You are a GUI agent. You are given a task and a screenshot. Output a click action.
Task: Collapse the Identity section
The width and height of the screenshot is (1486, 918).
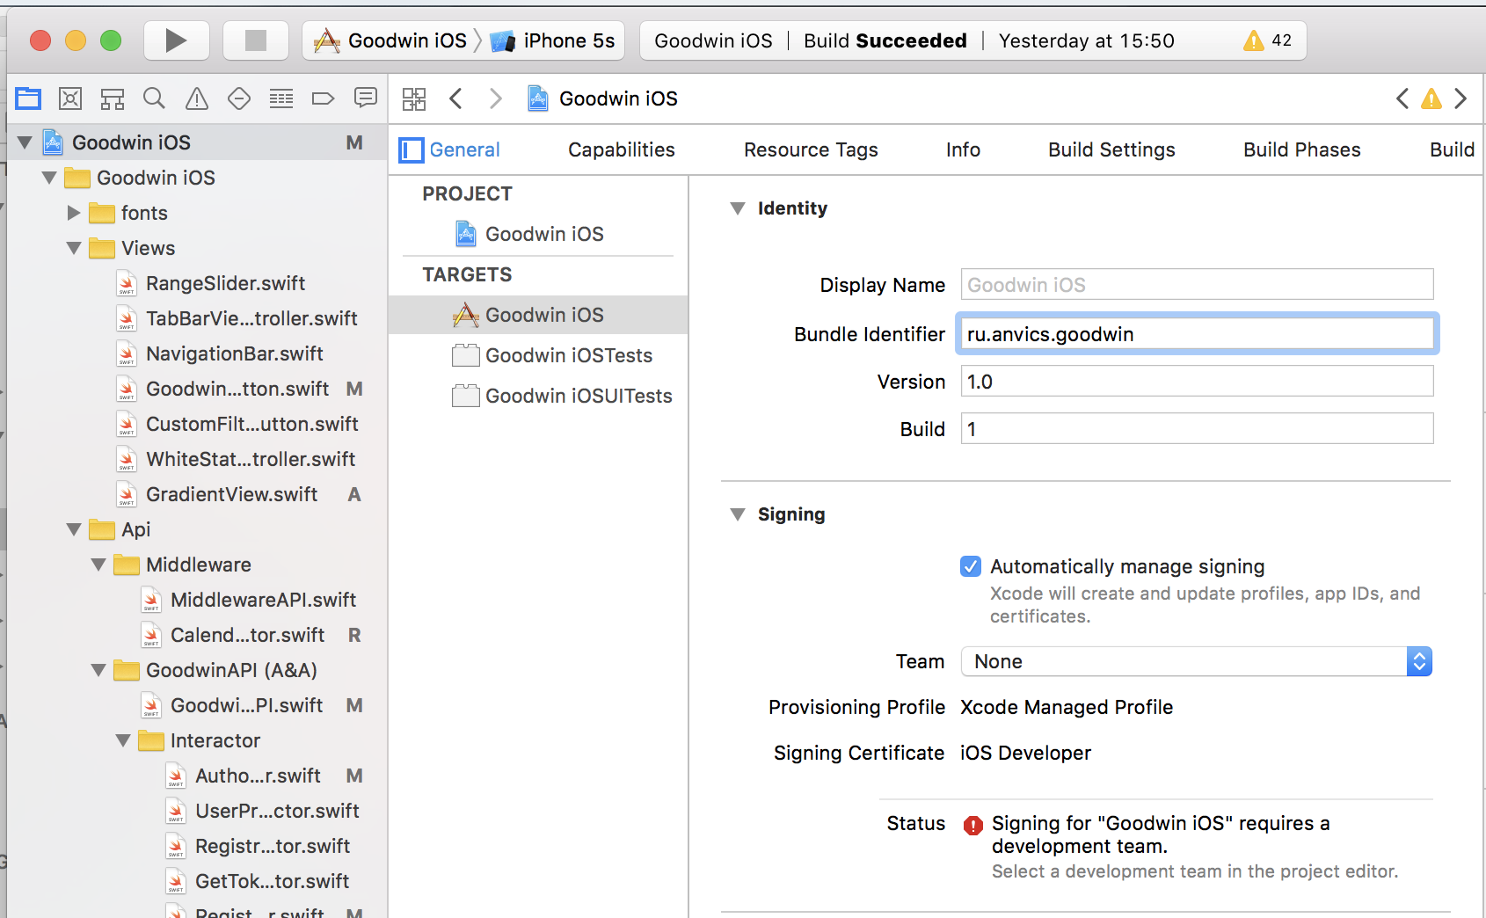(x=738, y=208)
